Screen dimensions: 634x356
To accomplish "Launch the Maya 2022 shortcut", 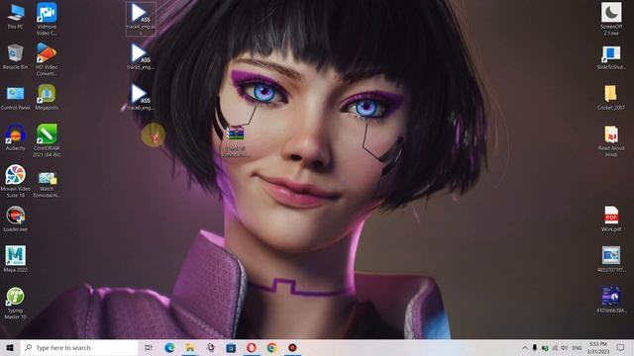I will pos(16,259).
